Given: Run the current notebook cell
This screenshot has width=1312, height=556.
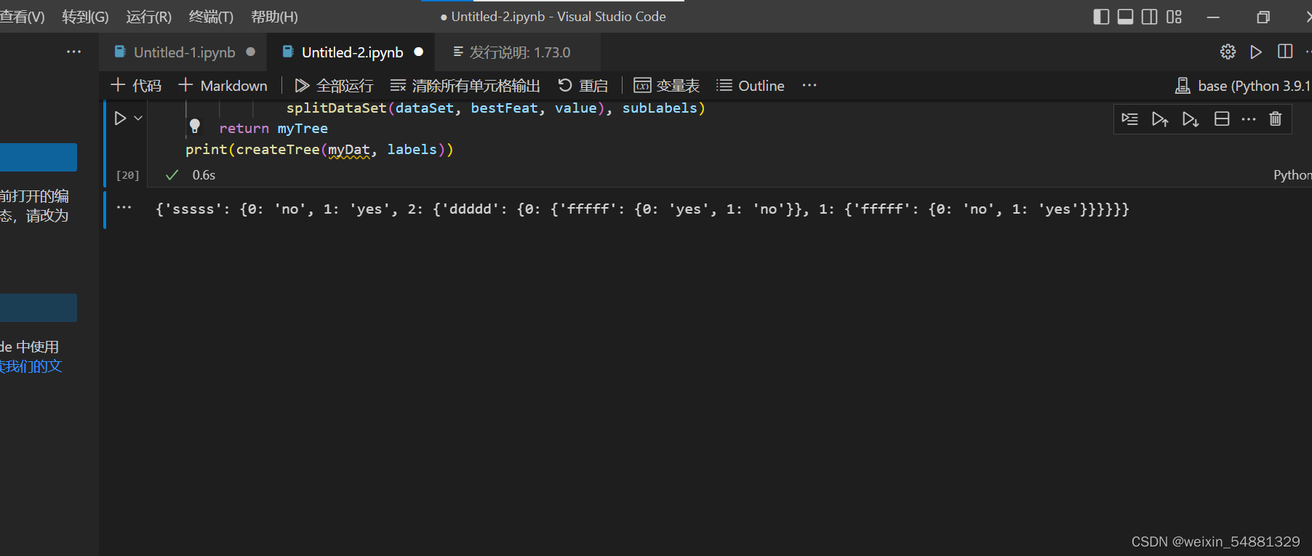Looking at the screenshot, I should [x=120, y=118].
